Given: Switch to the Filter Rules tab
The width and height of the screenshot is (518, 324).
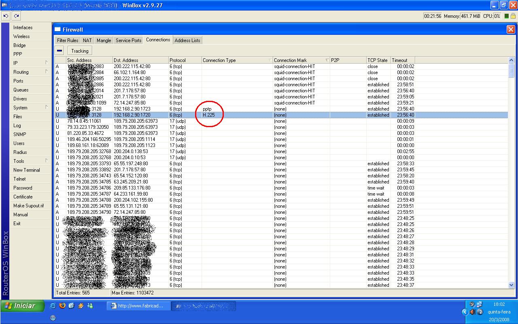Looking at the screenshot, I should coord(68,40).
